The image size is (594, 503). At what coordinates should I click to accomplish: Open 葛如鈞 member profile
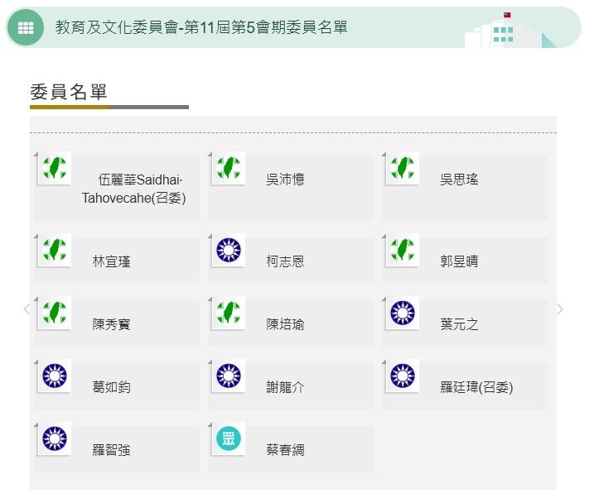(111, 387)
